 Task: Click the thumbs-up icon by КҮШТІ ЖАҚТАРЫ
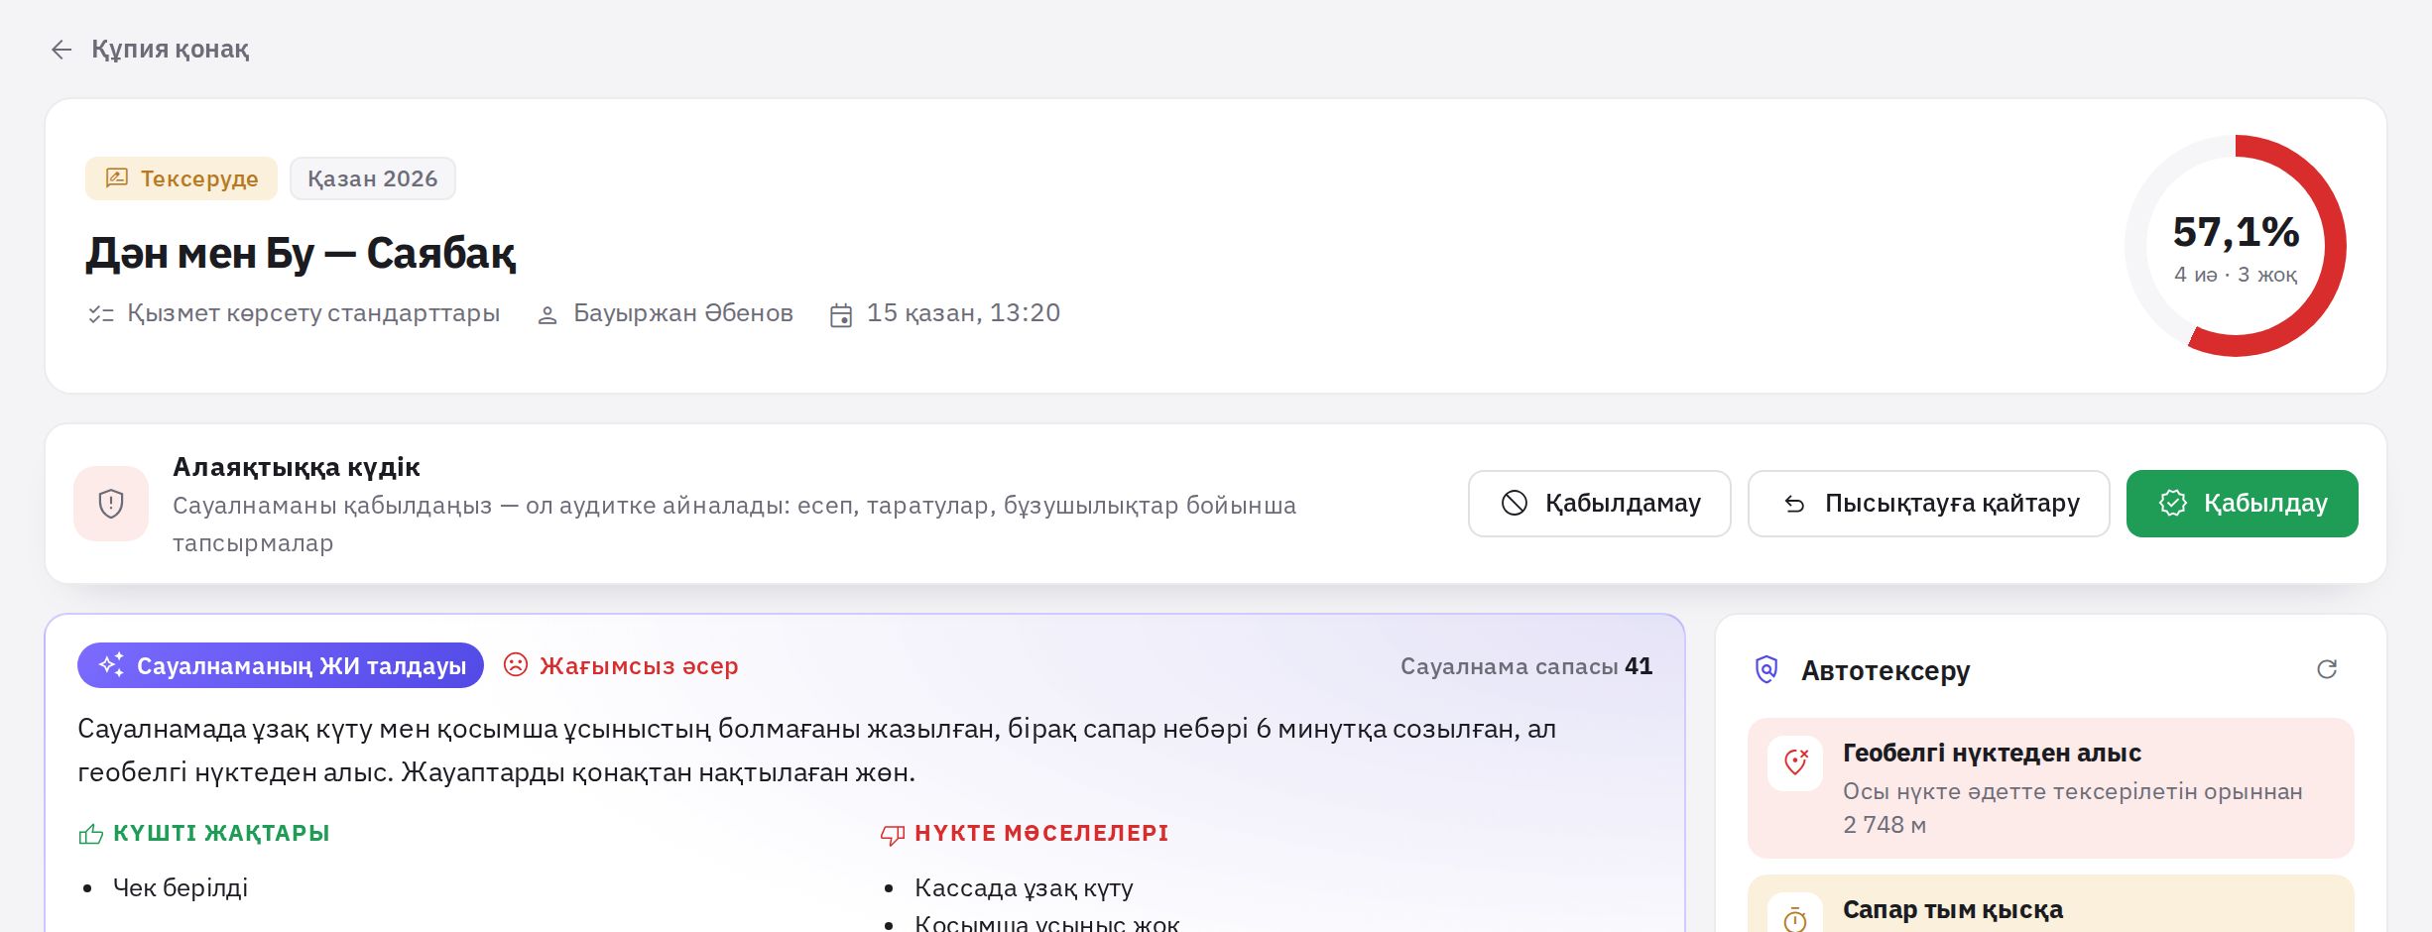point(91,834)
